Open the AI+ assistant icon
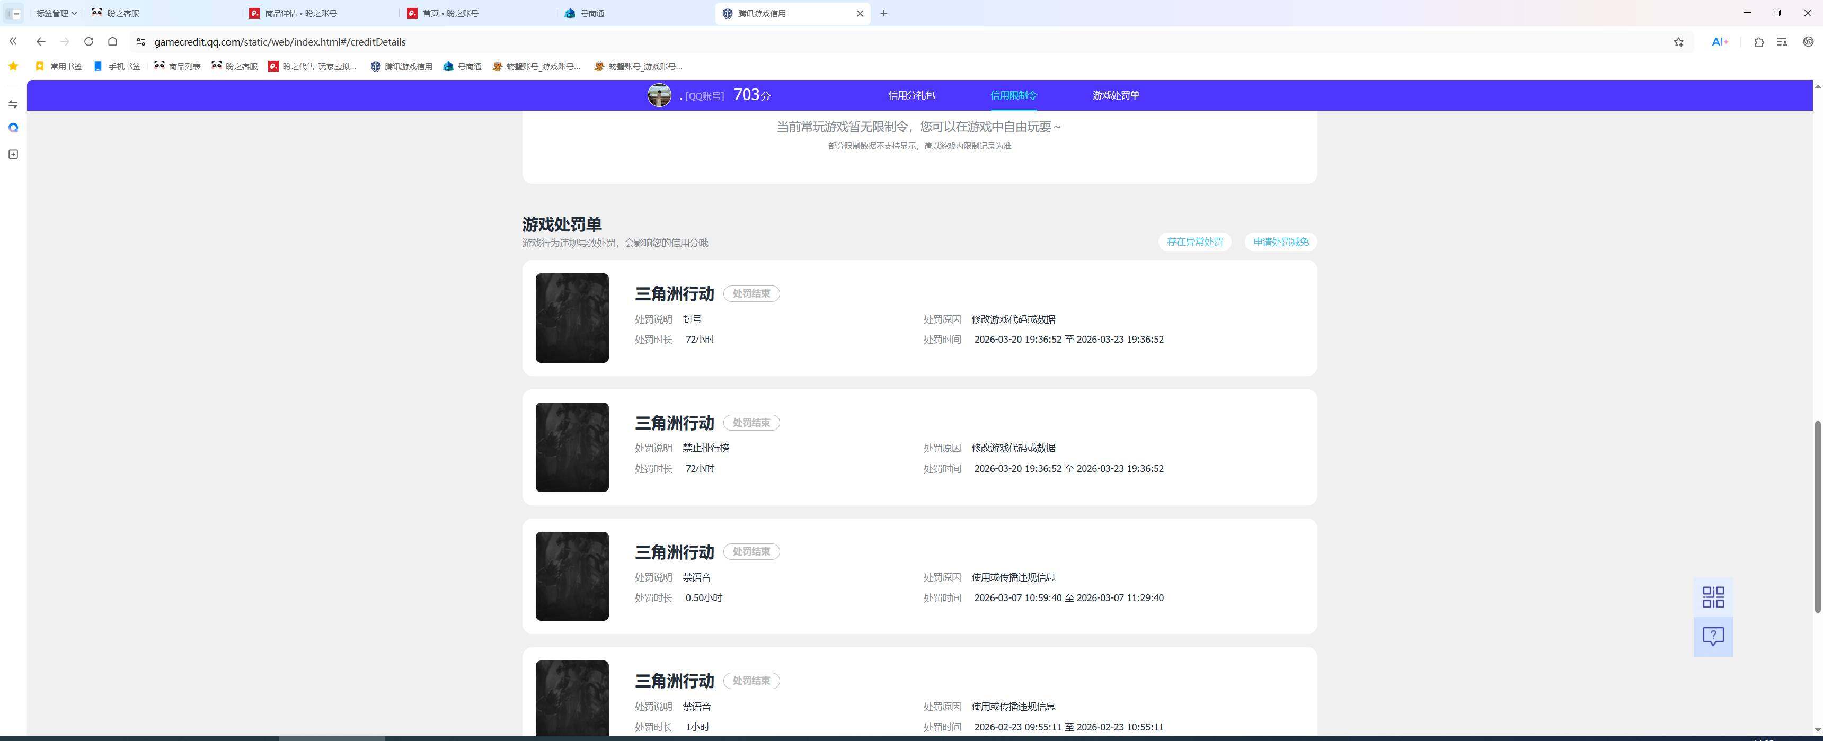 click(1720, 42)
